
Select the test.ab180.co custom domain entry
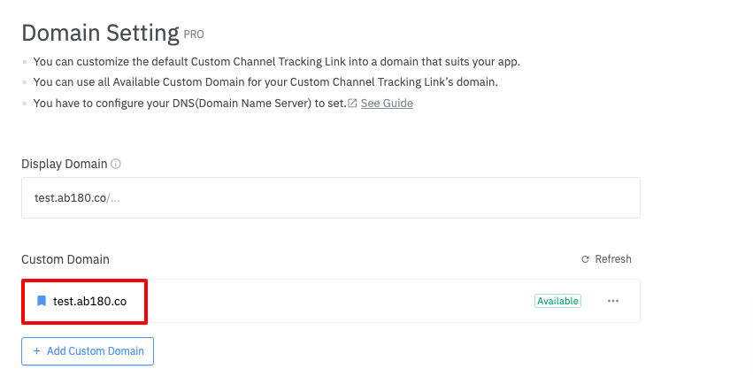point(89,301)
